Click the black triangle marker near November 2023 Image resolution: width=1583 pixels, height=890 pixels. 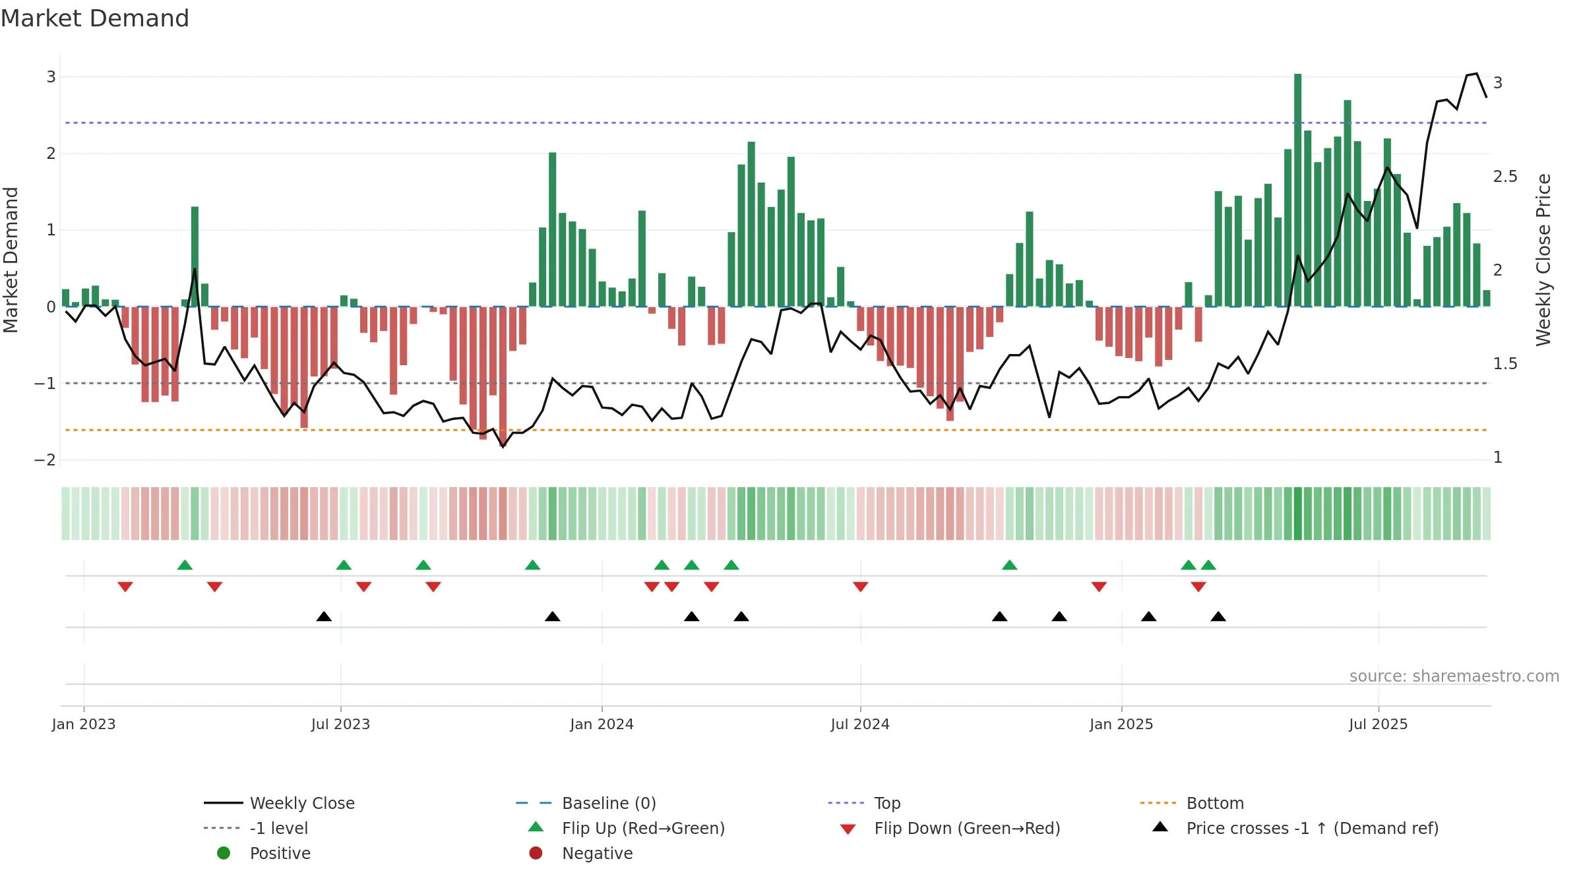point(553,616)
